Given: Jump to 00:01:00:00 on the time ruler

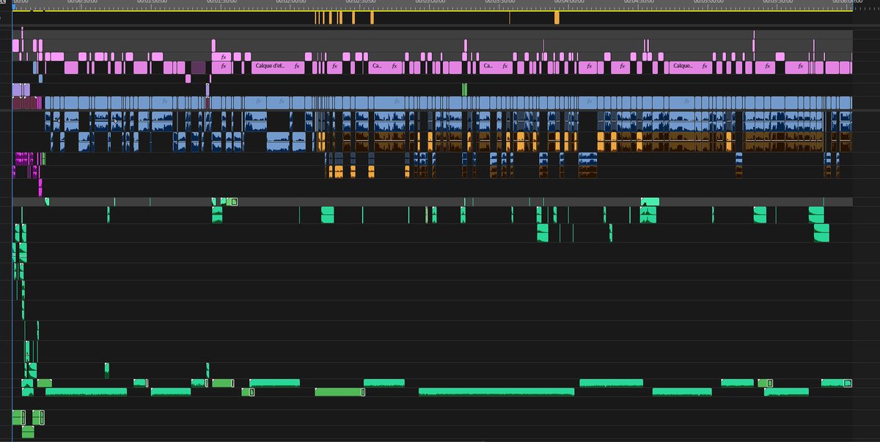Looking at the screenshot, I should [x=151, y=3].
